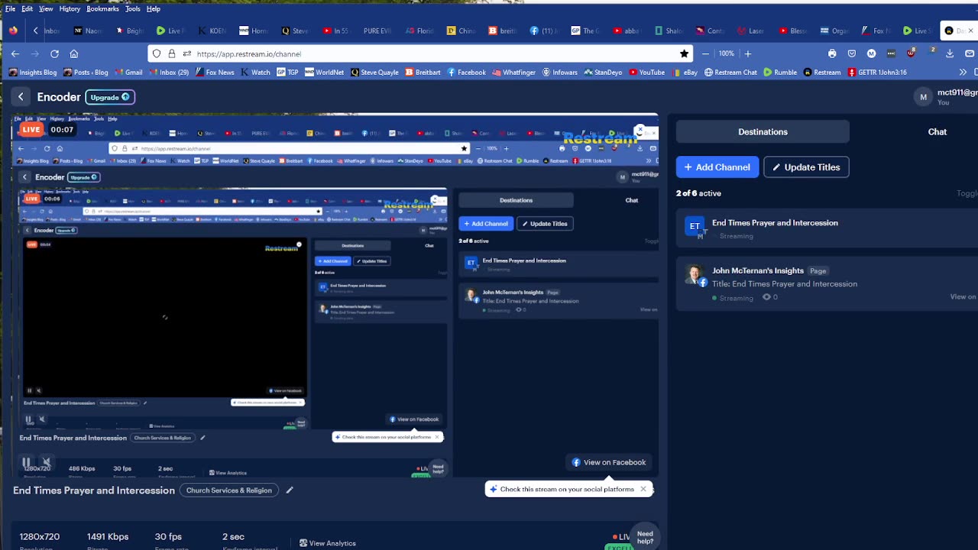Viewport: 978px width, 550px height.
Task: Open YouTube bookmark
Action: coord(646,72)
